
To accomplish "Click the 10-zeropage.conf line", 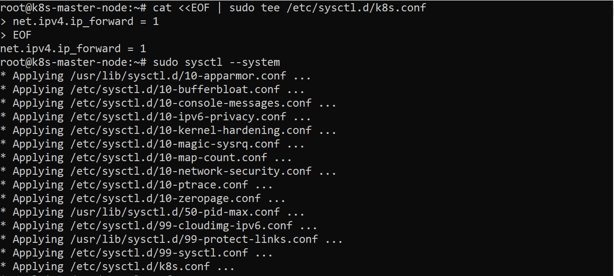I will coord(149,198).
